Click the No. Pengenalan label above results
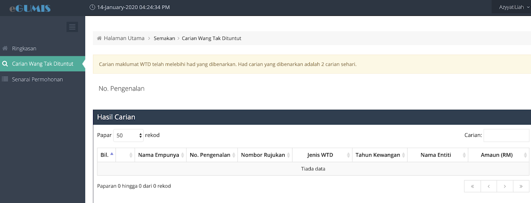Image resolution: width=531 pixels, height=203 pixels. (x=121, y=89)
